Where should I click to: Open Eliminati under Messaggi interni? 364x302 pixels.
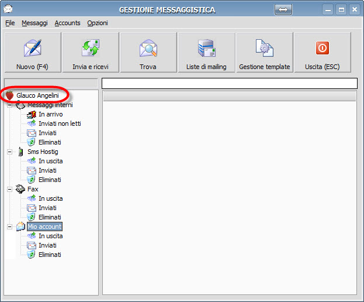(50, 142)
